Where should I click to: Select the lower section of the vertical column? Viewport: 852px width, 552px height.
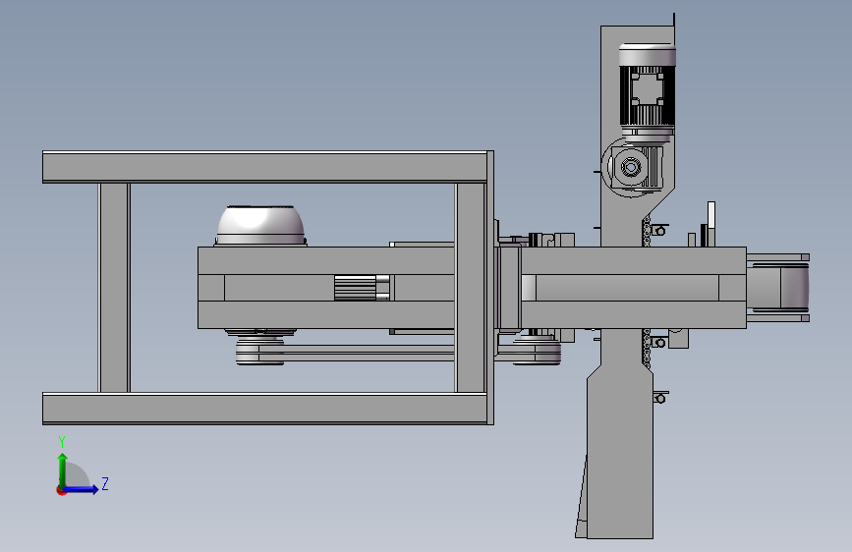coord(620,451)
